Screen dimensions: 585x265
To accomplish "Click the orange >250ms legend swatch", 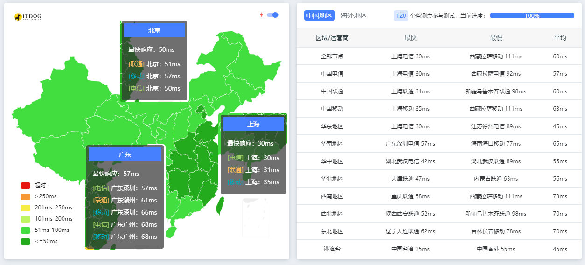I will pos(26,196).
